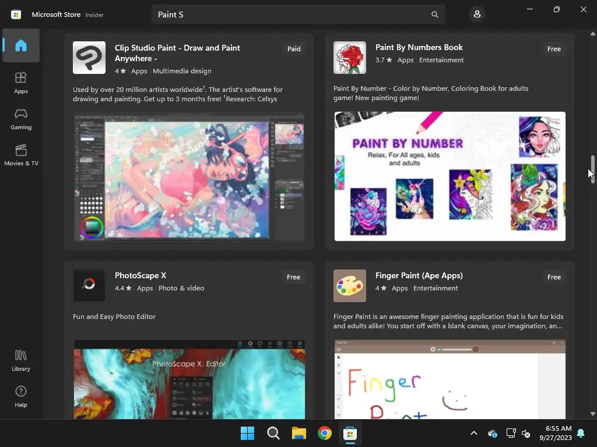Go to the Gaming section
The width and height of the screenshot is (597, 447).
click(21, 119)
